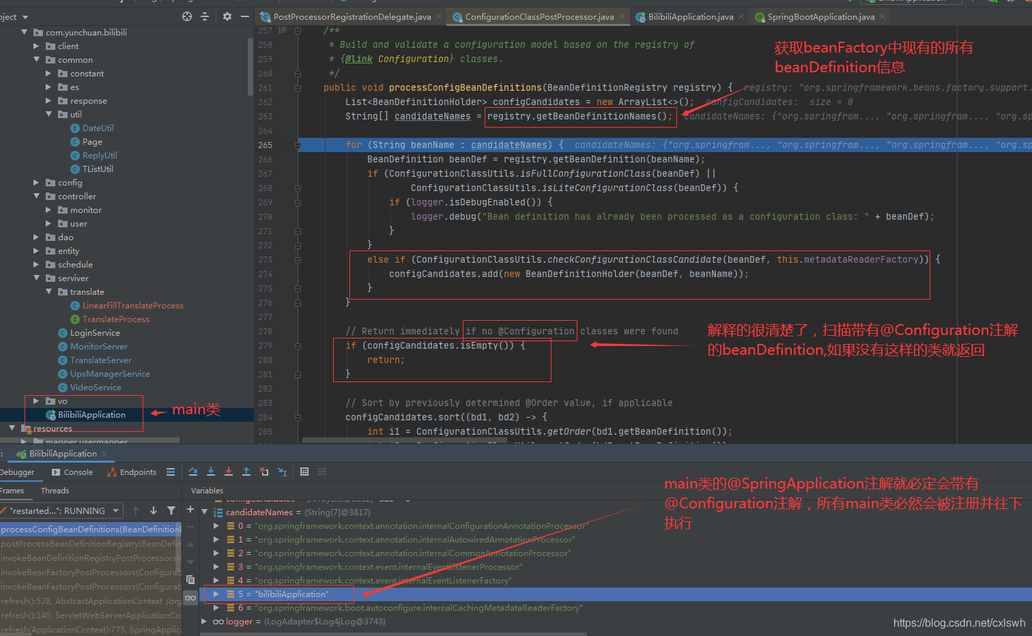Click the {@link Configuration} javadoc reference
Viewport: 1032px width, 636px height.
(397, 59)
